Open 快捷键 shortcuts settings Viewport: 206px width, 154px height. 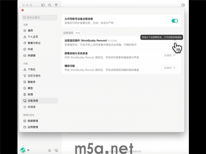point(39,55)
